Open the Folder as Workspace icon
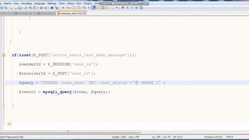Screen dimensions: 249x140 pyautogui.click(x=112, y=8)
